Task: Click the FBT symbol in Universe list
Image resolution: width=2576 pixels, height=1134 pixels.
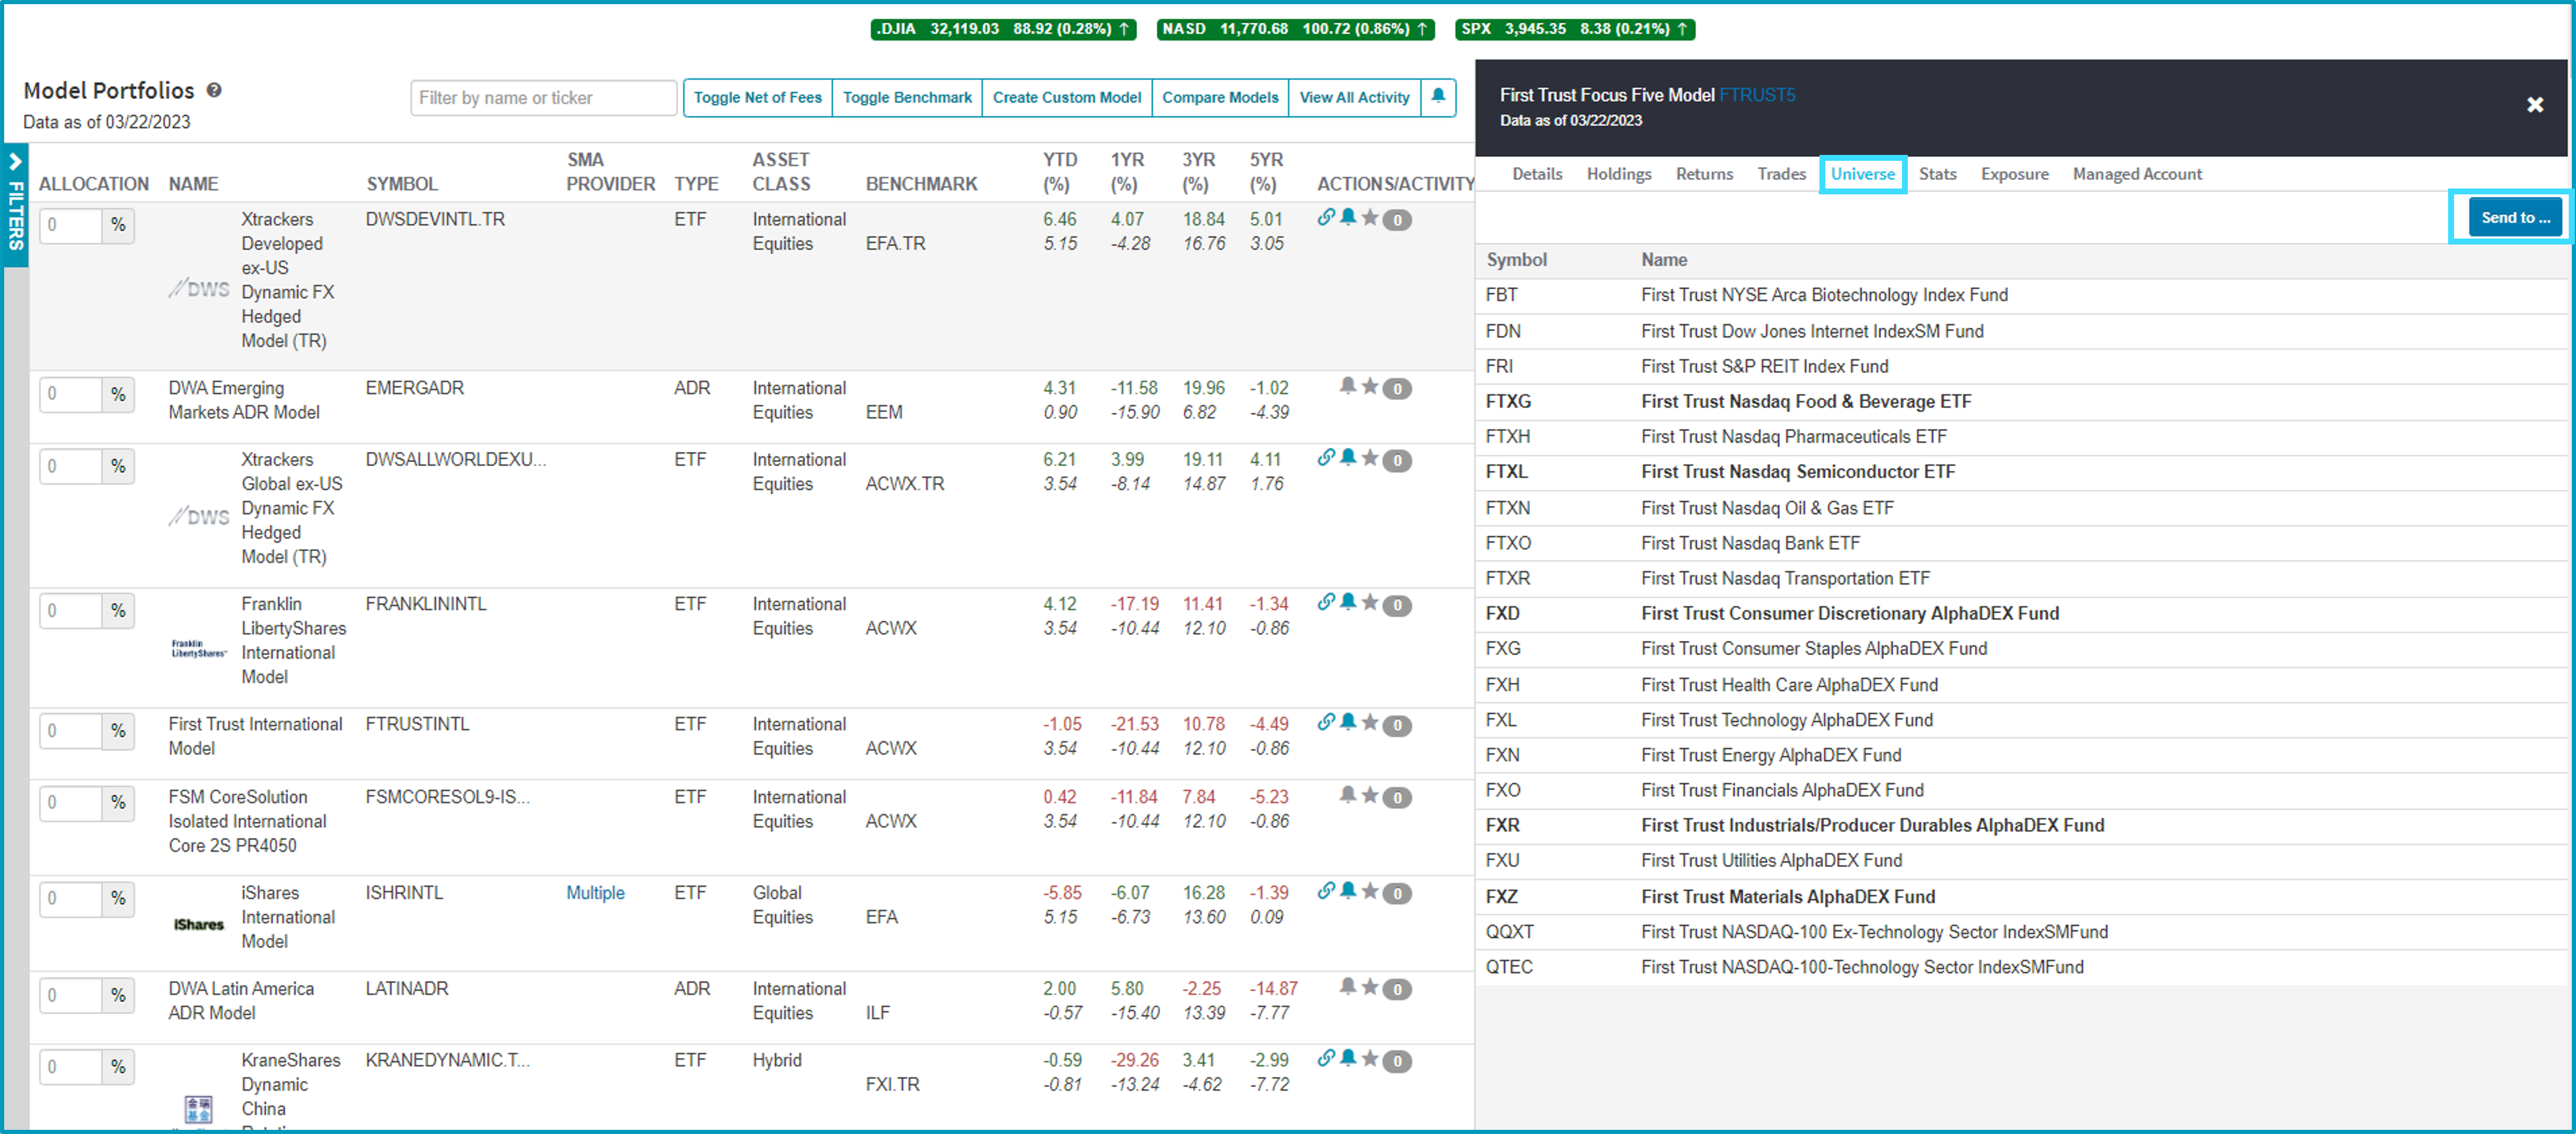Action: 1501,295
